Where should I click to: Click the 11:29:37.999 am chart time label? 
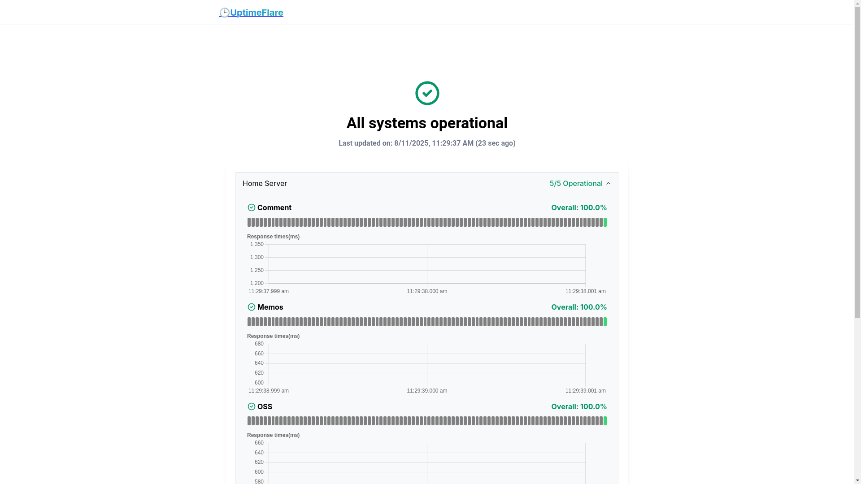point(269,291)
